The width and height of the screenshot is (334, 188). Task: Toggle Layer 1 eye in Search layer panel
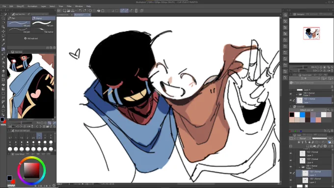click(291, 100)
